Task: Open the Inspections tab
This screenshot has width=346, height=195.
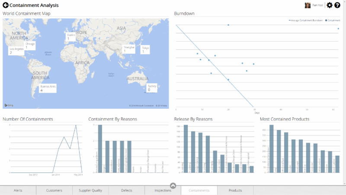Action: 163,190
